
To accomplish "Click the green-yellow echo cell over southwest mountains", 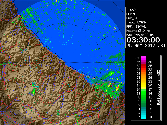I will [34, 92].
